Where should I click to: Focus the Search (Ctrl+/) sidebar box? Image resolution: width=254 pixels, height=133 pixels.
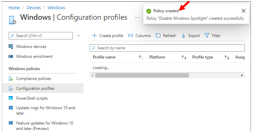41,36
